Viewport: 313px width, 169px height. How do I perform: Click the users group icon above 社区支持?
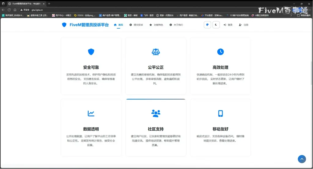click(156, 114)
